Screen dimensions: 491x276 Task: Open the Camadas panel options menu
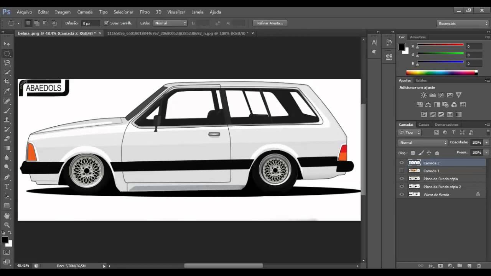487,125
